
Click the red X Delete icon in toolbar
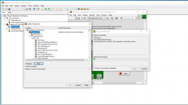[x=22, y=9]
